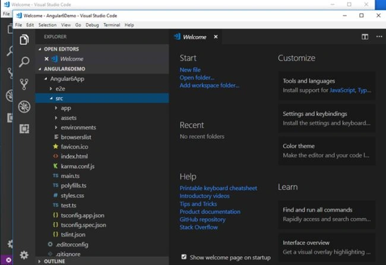Select the Welcome editor tab
Viewport: 386px width, 265px height.
coord(196,37)
